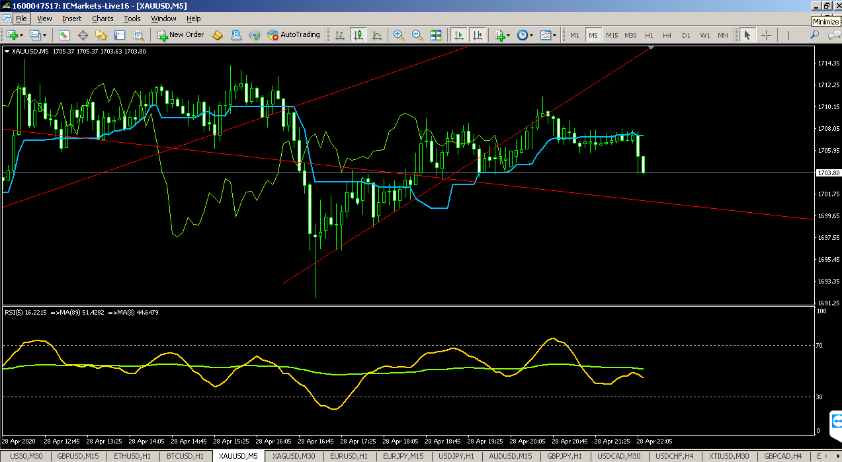Switch to Bar Chart mode
This screenshot has height=462, width=842.
click(x=339, y=35)
